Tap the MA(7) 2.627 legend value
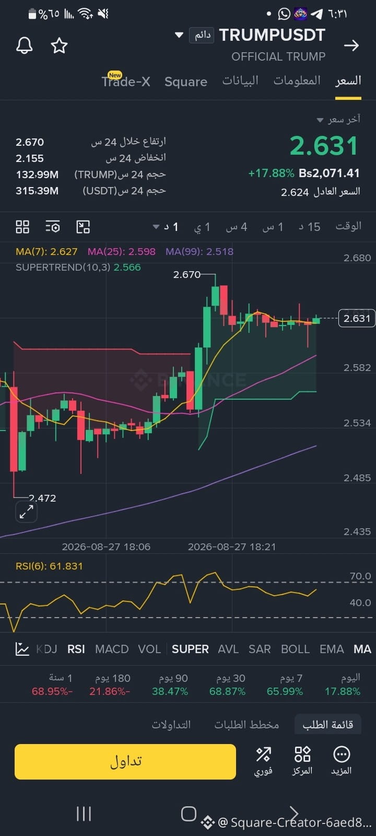Image resolution: width=376 pixels, height=836 pixels. tap(46, 251)
